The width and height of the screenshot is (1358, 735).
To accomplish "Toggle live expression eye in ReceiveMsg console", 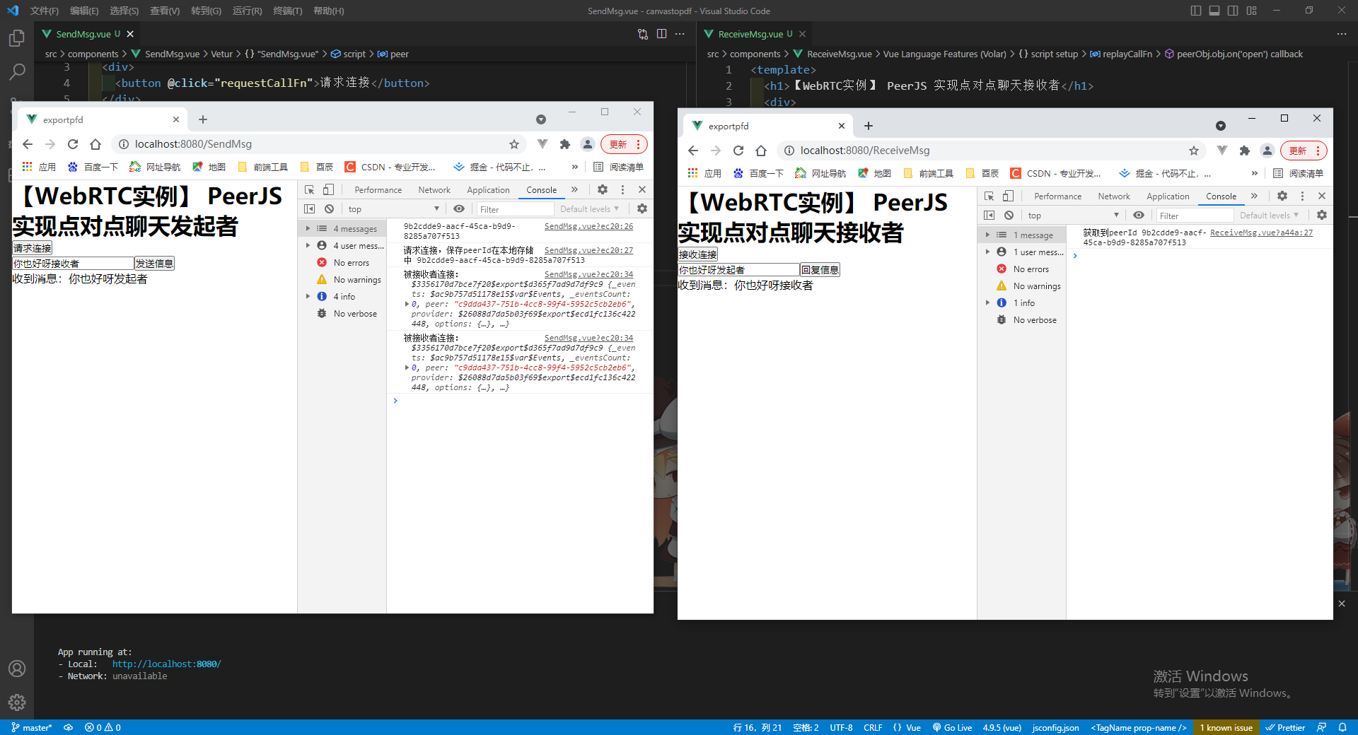I will pyautogui.click(x=1139, y=216).
